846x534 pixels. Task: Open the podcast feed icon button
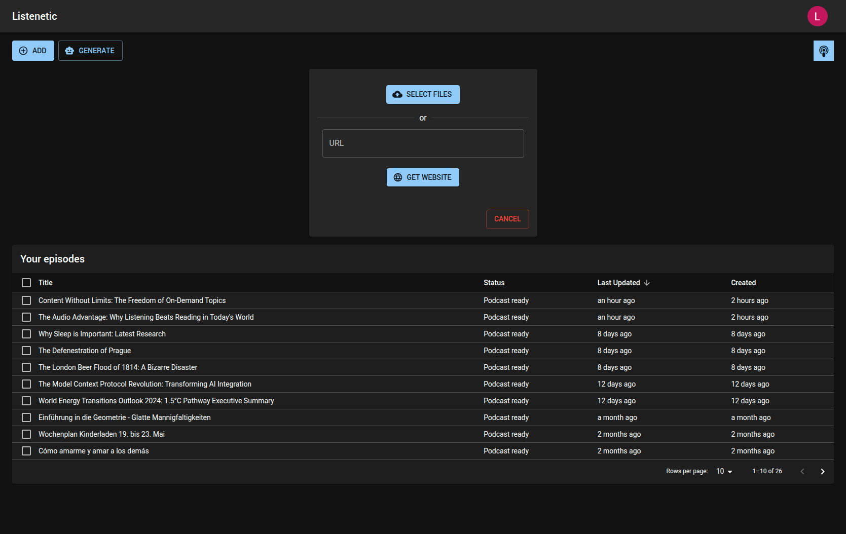point(823,51)
